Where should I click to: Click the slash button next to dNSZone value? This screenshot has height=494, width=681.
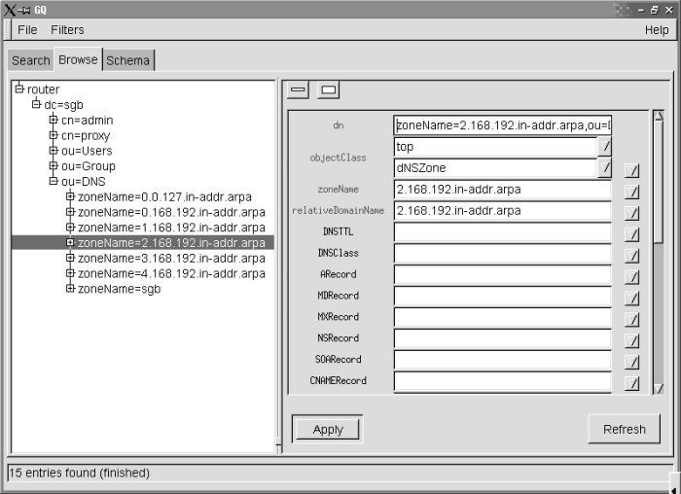click(604, 168)
